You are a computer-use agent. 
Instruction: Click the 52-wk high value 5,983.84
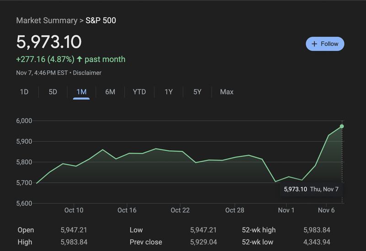[317, 230]
